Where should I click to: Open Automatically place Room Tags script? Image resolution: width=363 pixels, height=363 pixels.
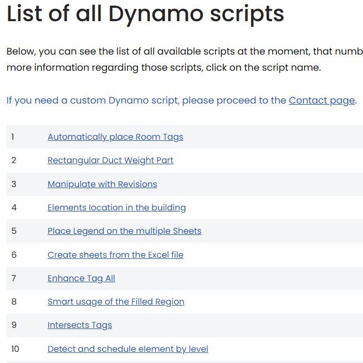(115, 137)
